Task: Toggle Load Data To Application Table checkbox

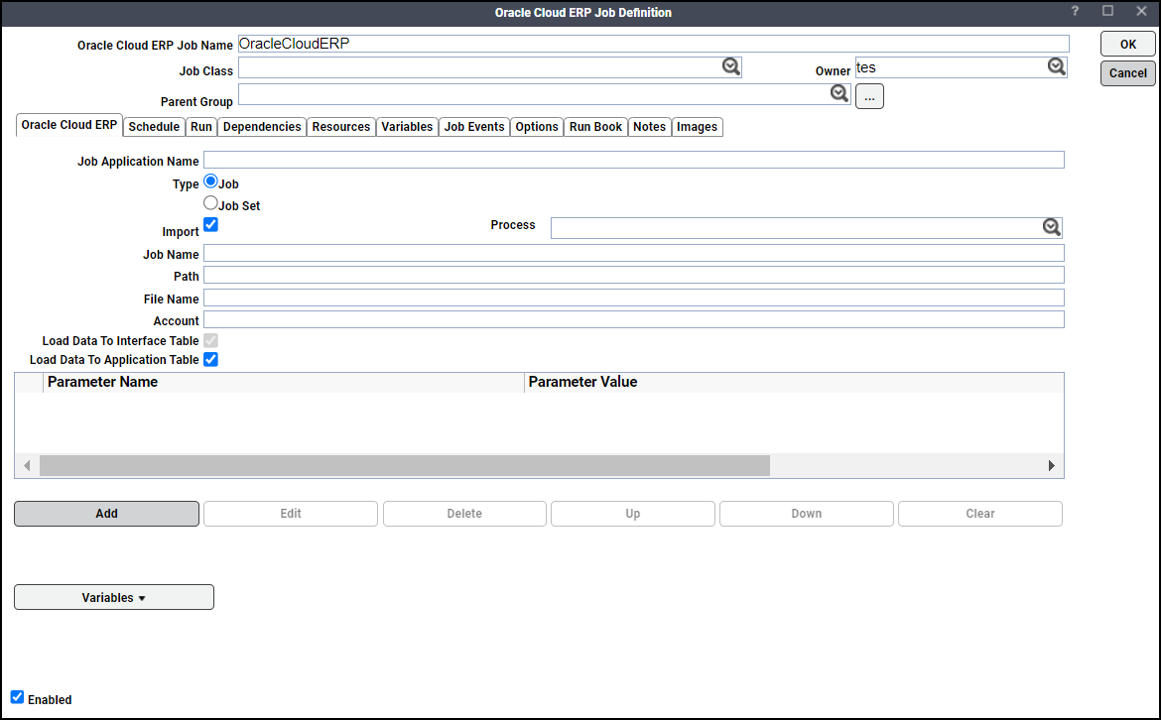Action: (210, 360)
